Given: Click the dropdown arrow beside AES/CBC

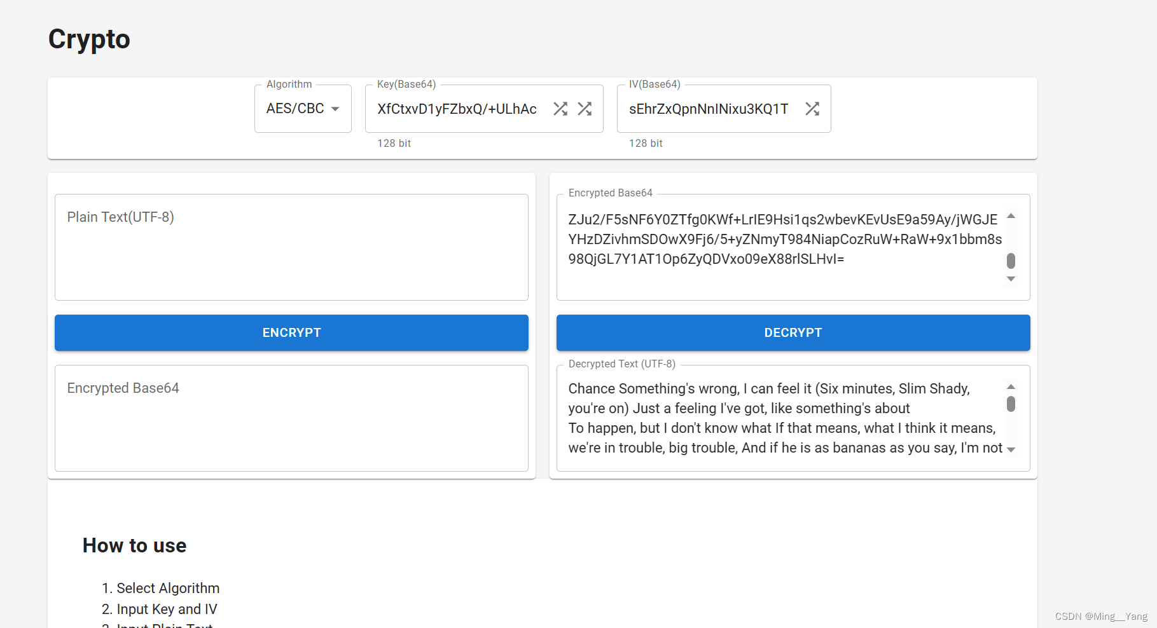Looking at the screenshot, I should 336,109.
